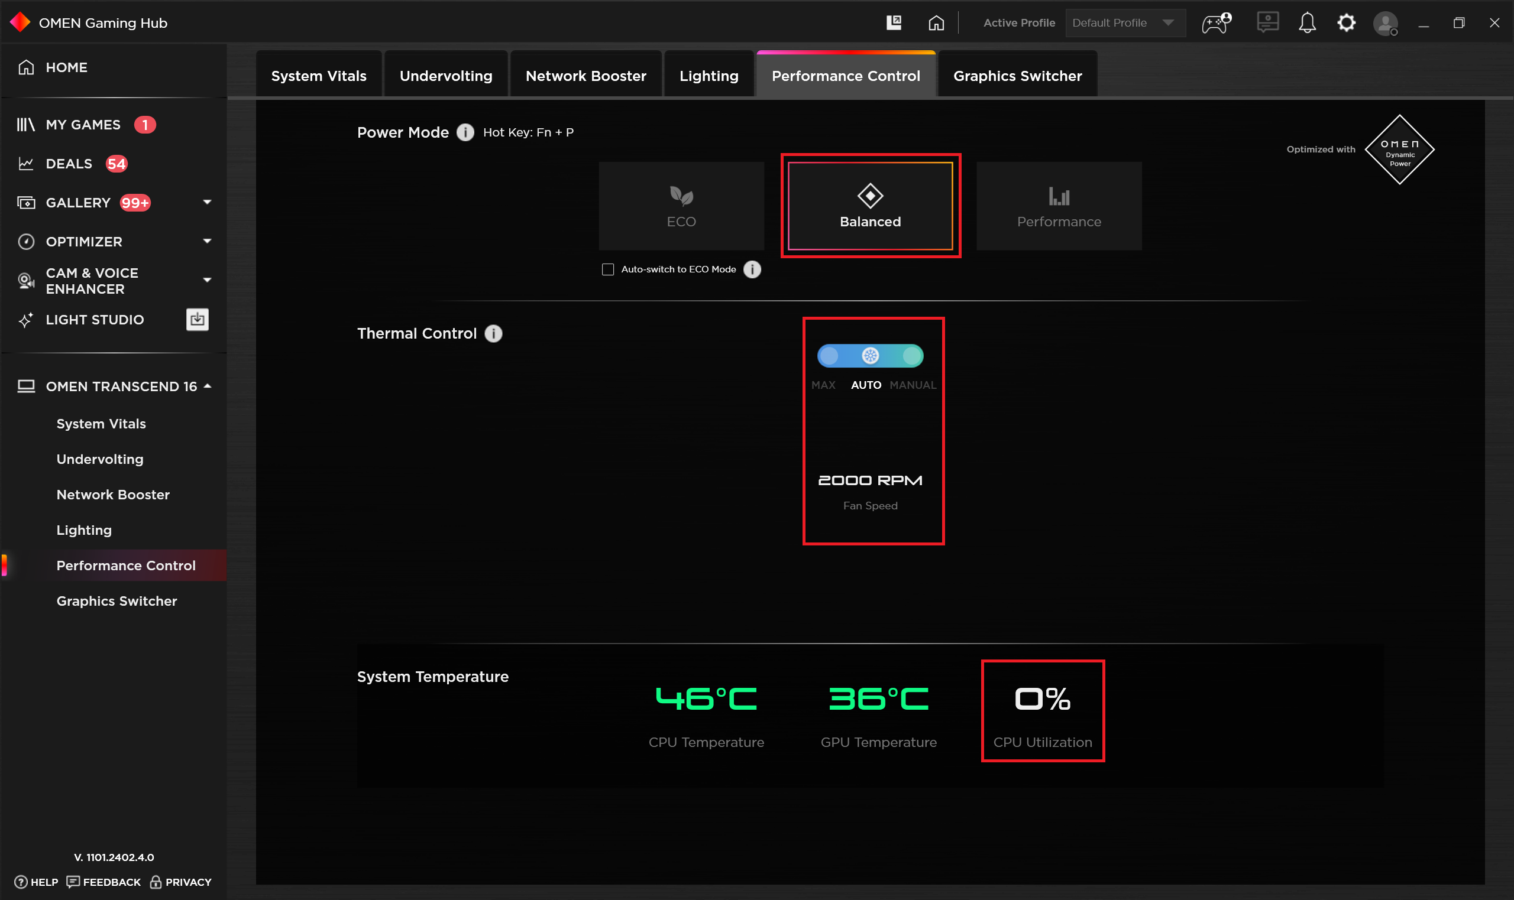Screen dimensions: 1514x900
Task: Open the FEEDBACK link
Action: [103, 882]
